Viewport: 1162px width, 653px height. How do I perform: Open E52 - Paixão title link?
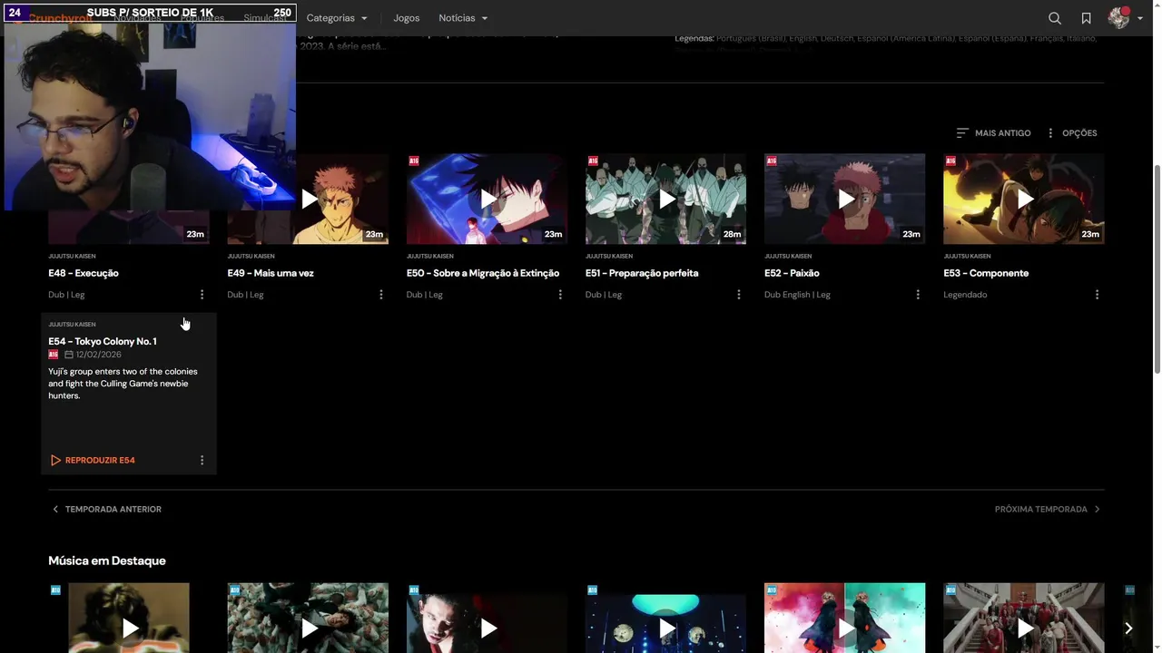point(792,273)
